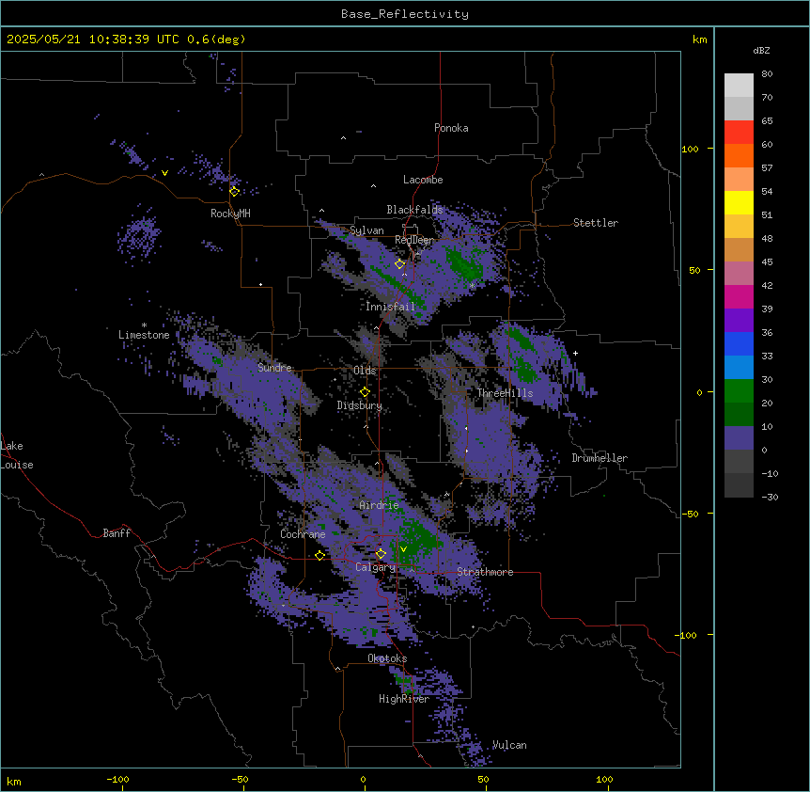Click the -30 value in dBZ legend
Screen dimensions: 810x792
[x=770, y=497]
